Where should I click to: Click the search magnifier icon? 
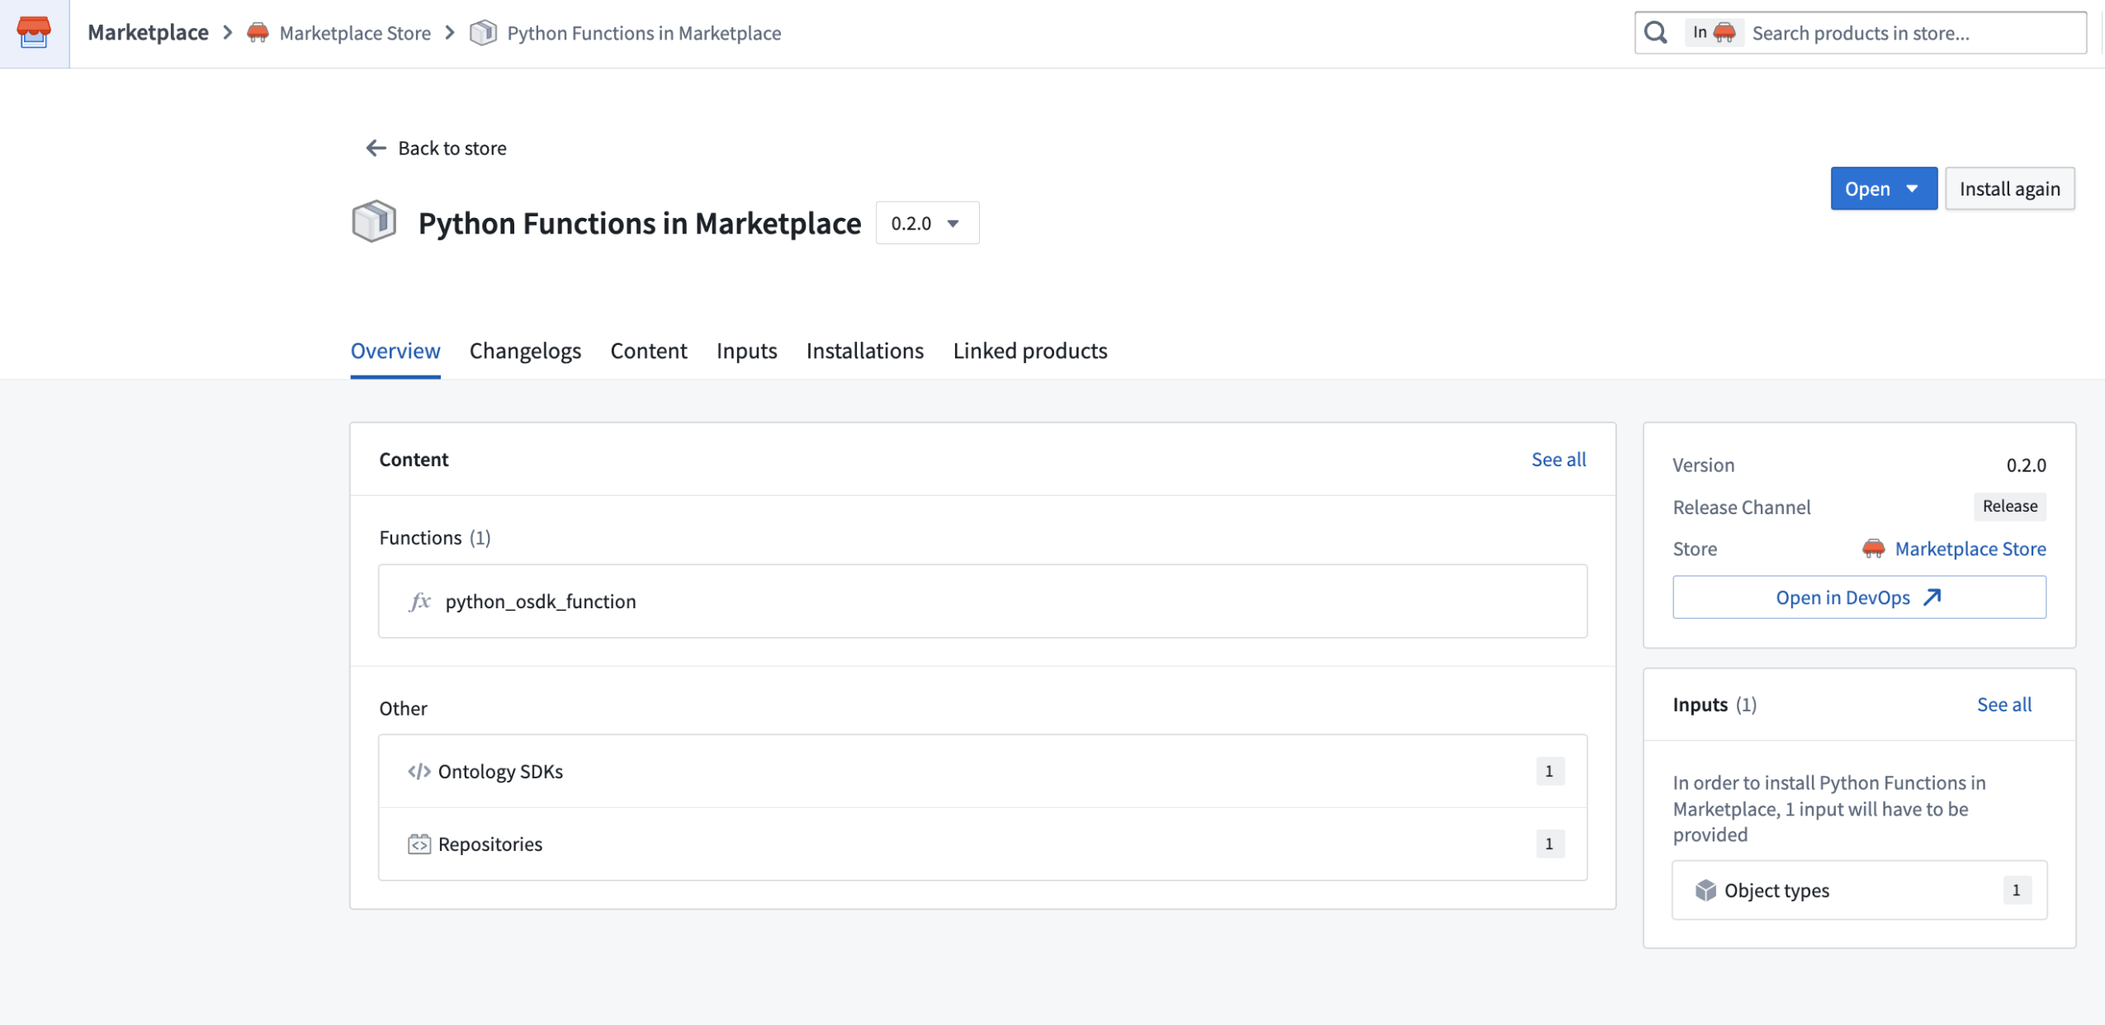point(1655,32)
